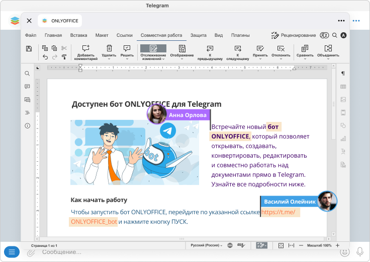Open the Chat panel in left sidebar
370x262 pixels.
tap(27, 100)
